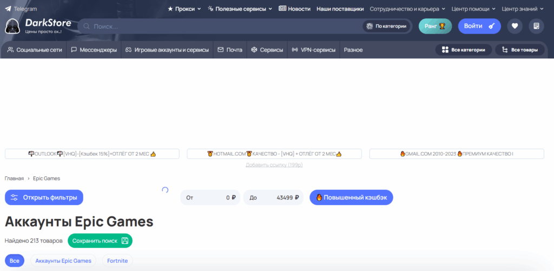Edit the 'От' minimum price field
This screenshot has height=271, width=554.
210,197
